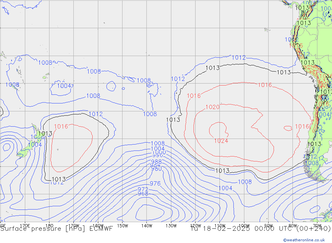Select the 70W longitude label

(x=317, y=226)
